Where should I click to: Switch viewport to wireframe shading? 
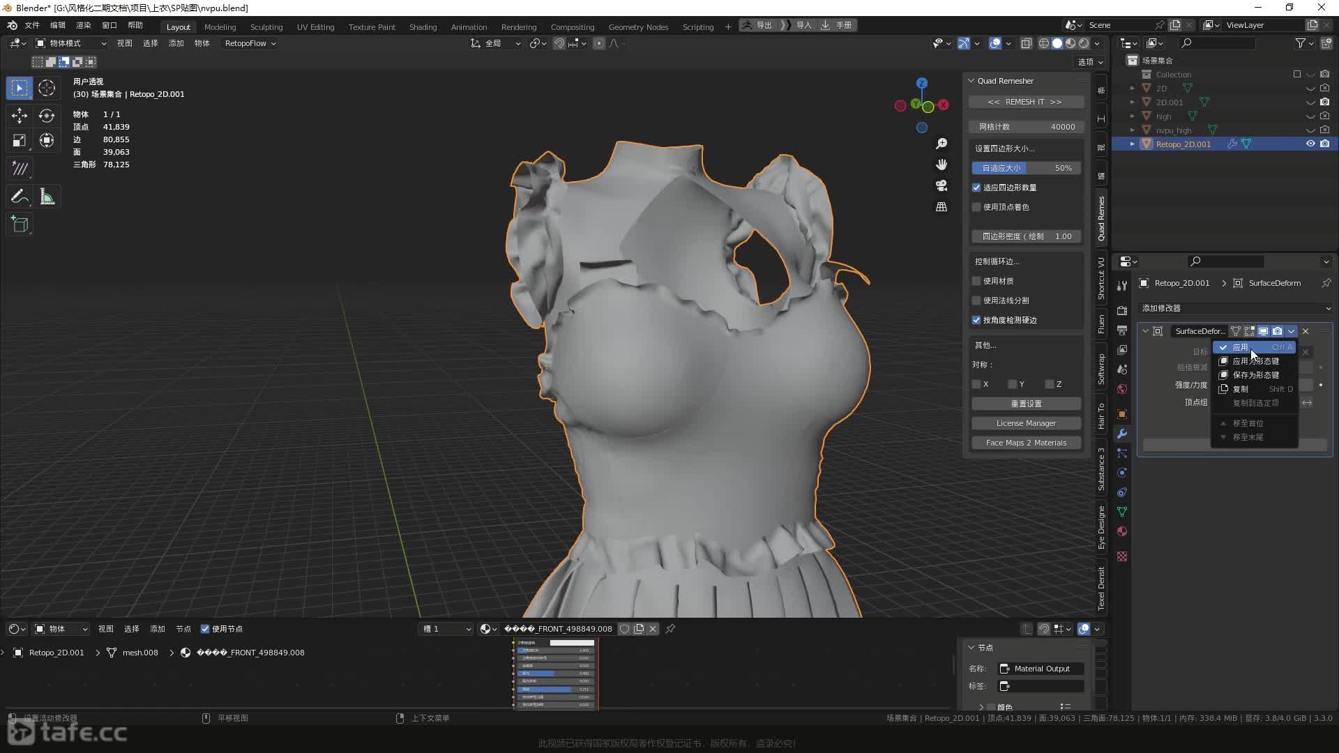pyautogui.click(x=1044, y=43)
